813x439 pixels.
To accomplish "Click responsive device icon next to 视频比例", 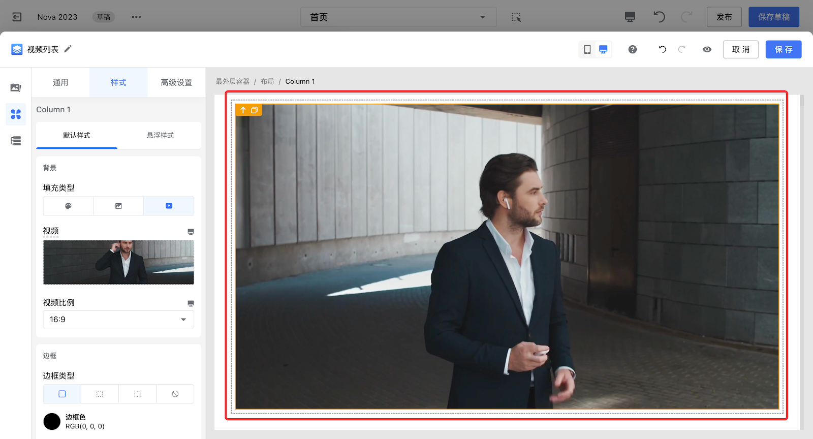I will (191, 303).
